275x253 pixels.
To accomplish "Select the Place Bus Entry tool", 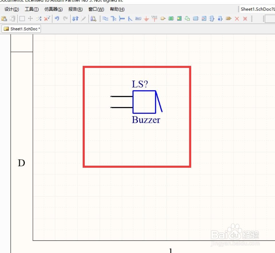I will 130,19.
